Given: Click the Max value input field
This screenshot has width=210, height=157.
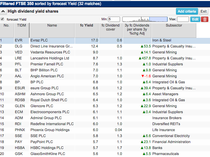Looking at the screenshot, I should coord(183,19).
